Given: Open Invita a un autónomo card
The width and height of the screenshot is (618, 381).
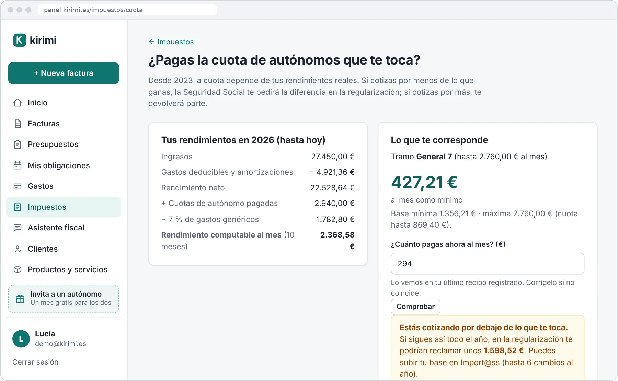Looking at the screenshot, I should [x=64, y=299].
